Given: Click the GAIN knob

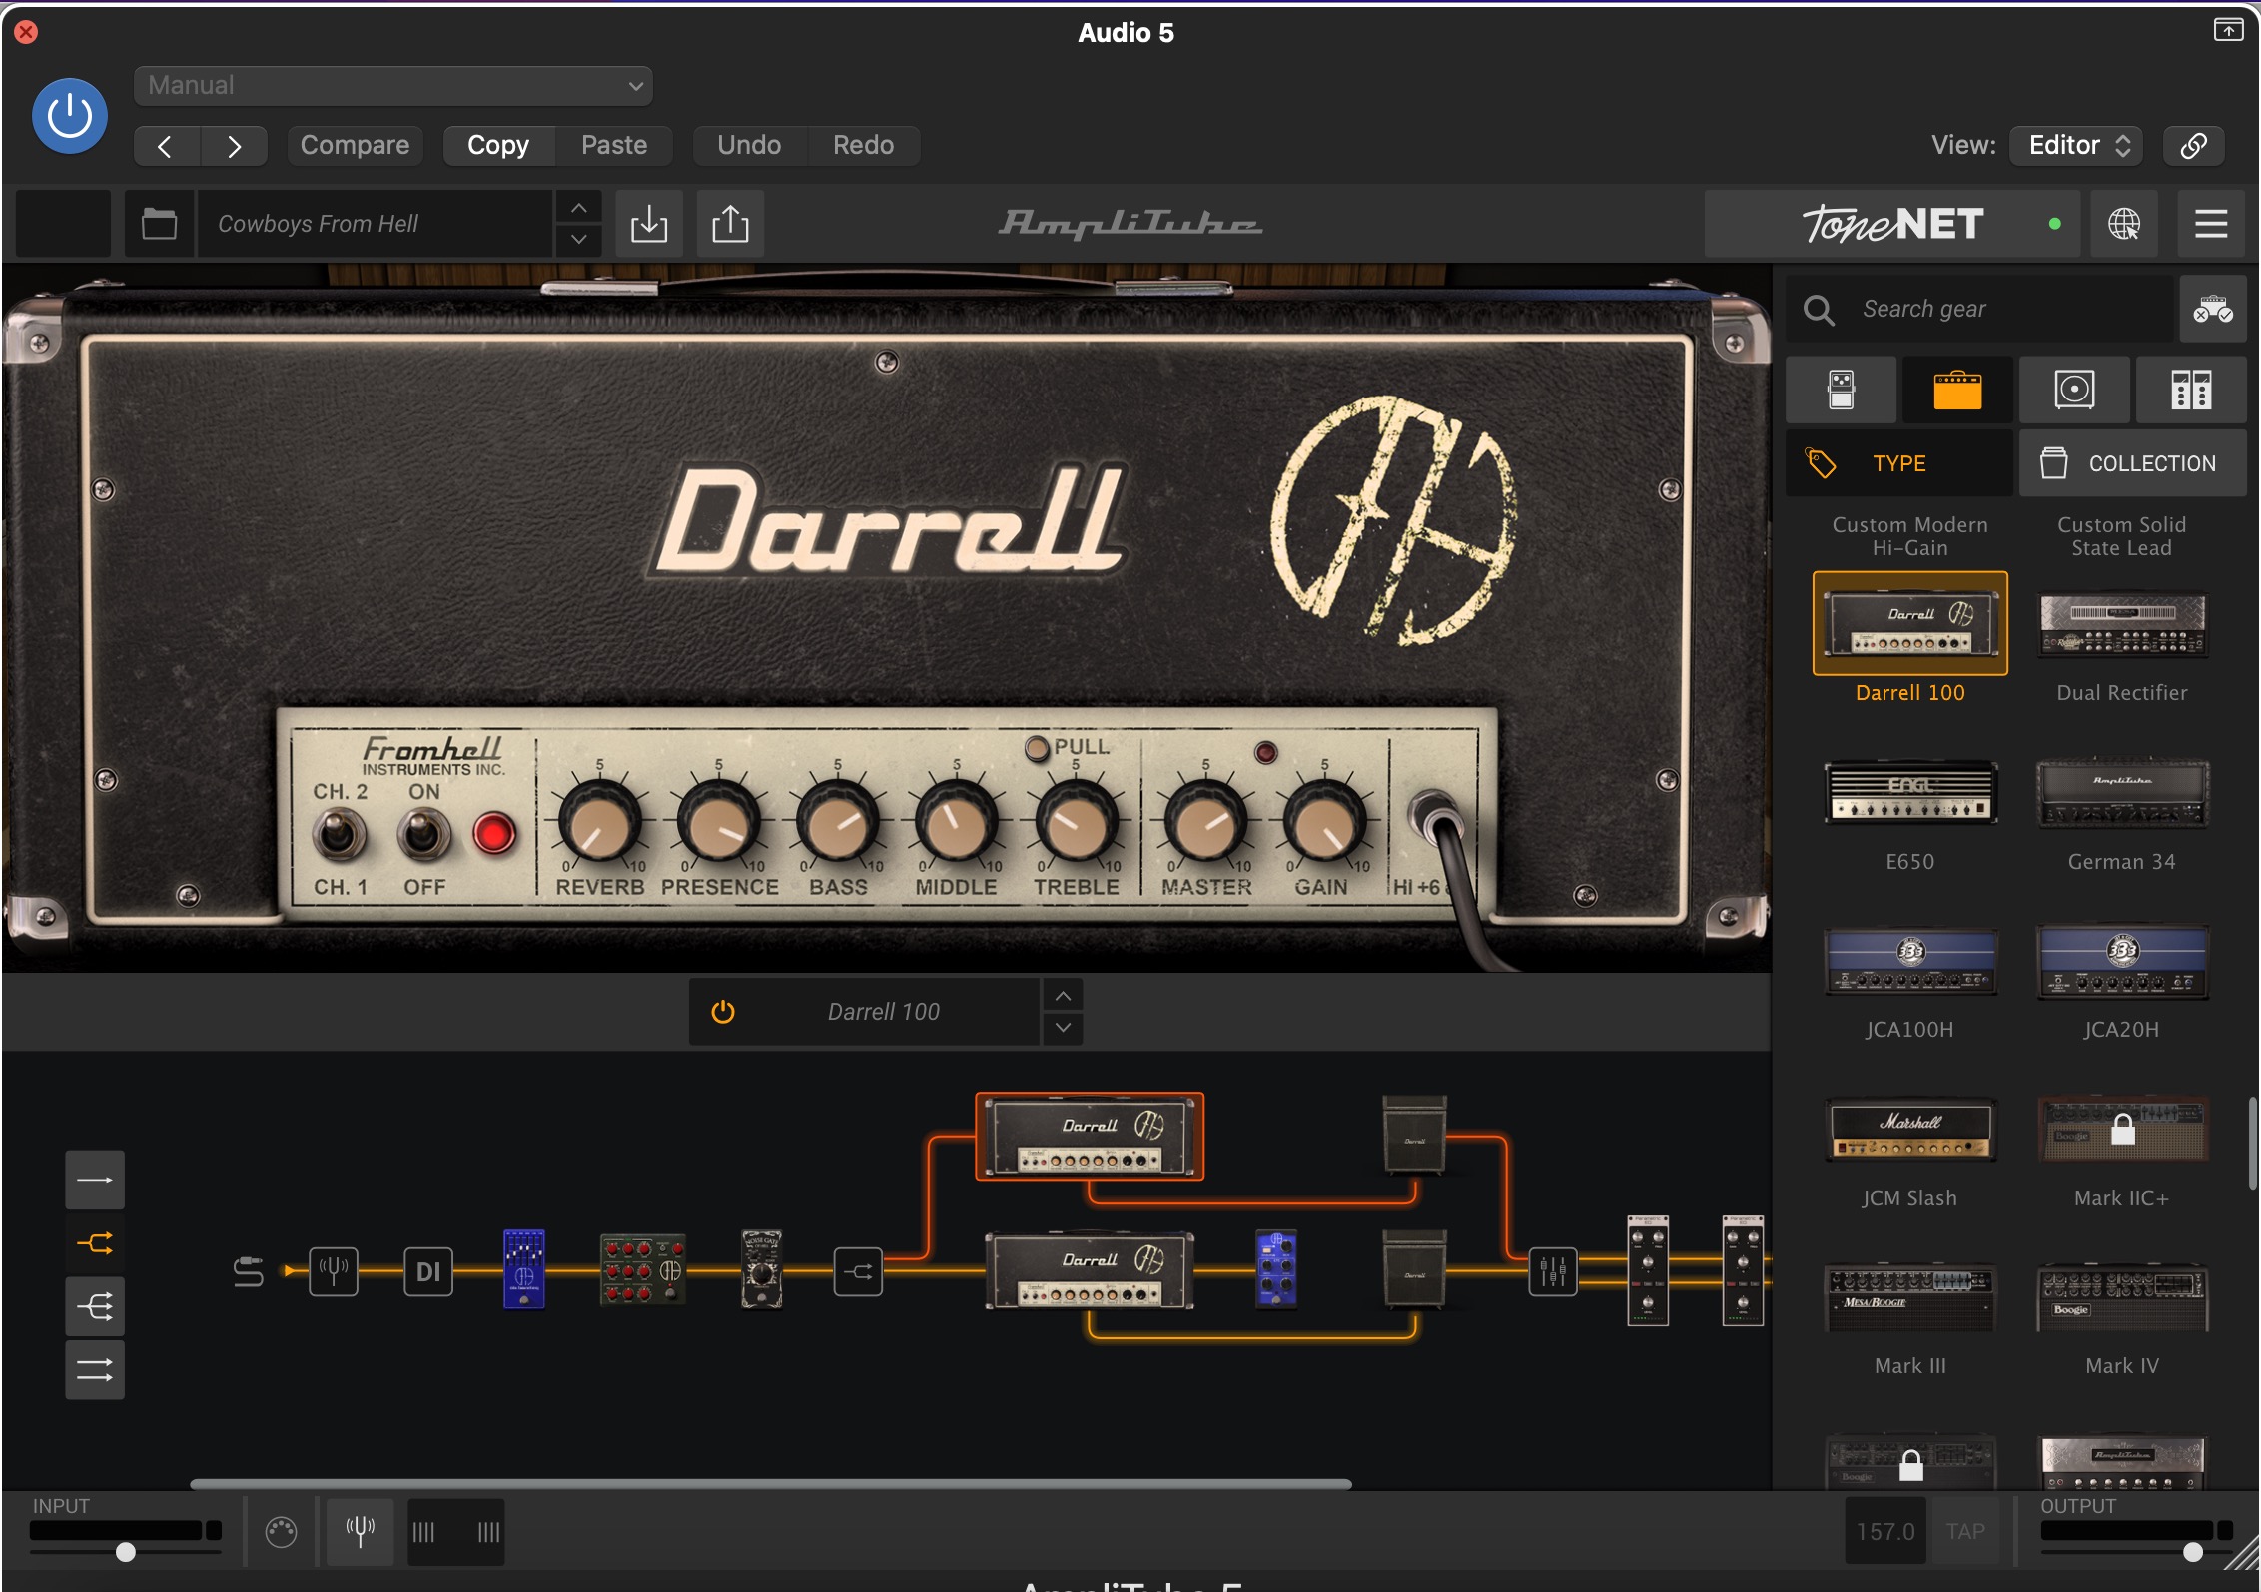Looking at the screenshot, I should coord(1324,823).
